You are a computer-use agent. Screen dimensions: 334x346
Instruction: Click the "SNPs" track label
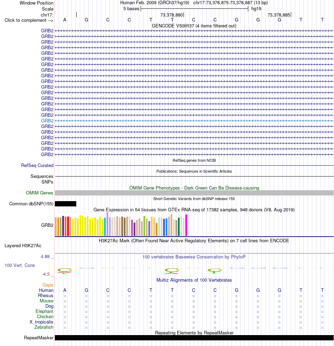tap(47, 182)
